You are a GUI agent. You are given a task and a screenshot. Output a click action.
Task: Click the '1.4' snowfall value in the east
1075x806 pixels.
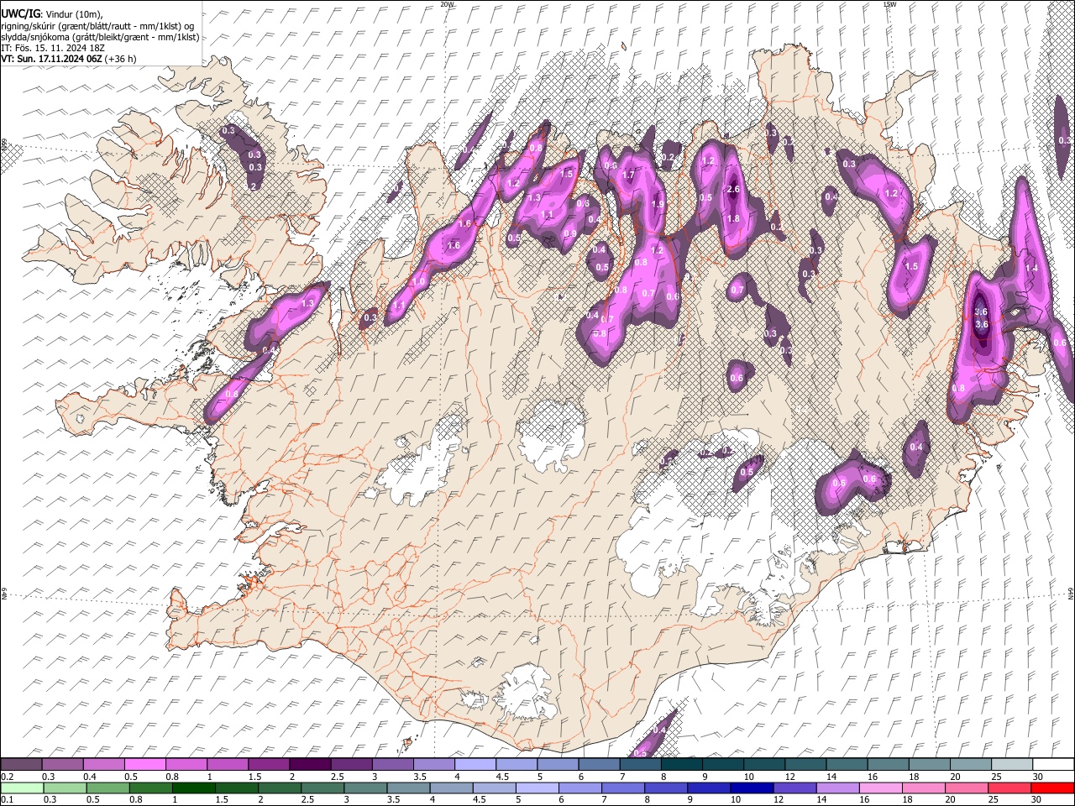point(1032,268)
